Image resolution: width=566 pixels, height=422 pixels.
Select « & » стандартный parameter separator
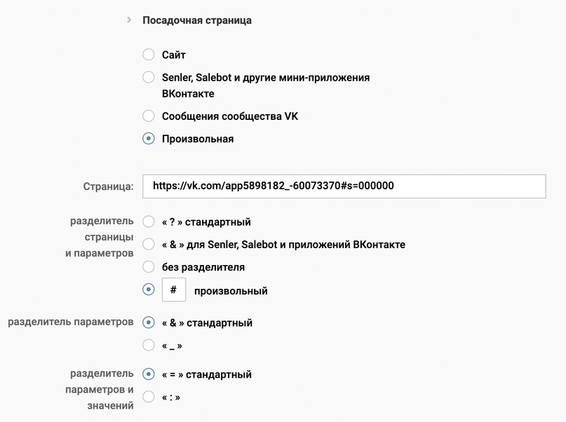click(148, 322)
